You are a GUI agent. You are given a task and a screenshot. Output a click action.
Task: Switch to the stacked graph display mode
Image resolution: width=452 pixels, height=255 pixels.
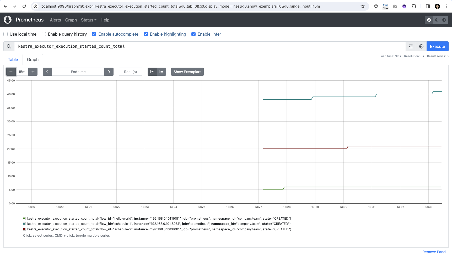click(162, 72)
